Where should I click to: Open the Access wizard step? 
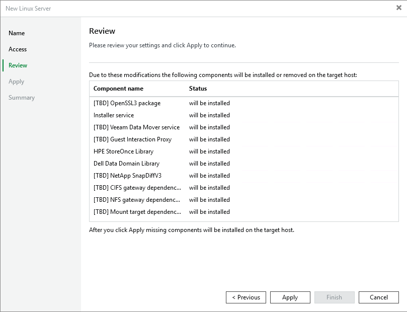tap(18, 49)
